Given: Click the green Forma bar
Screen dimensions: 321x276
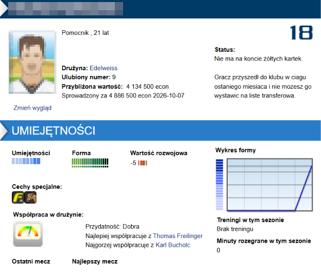Looking at the screenshot, I should click(x=90, y=163).
